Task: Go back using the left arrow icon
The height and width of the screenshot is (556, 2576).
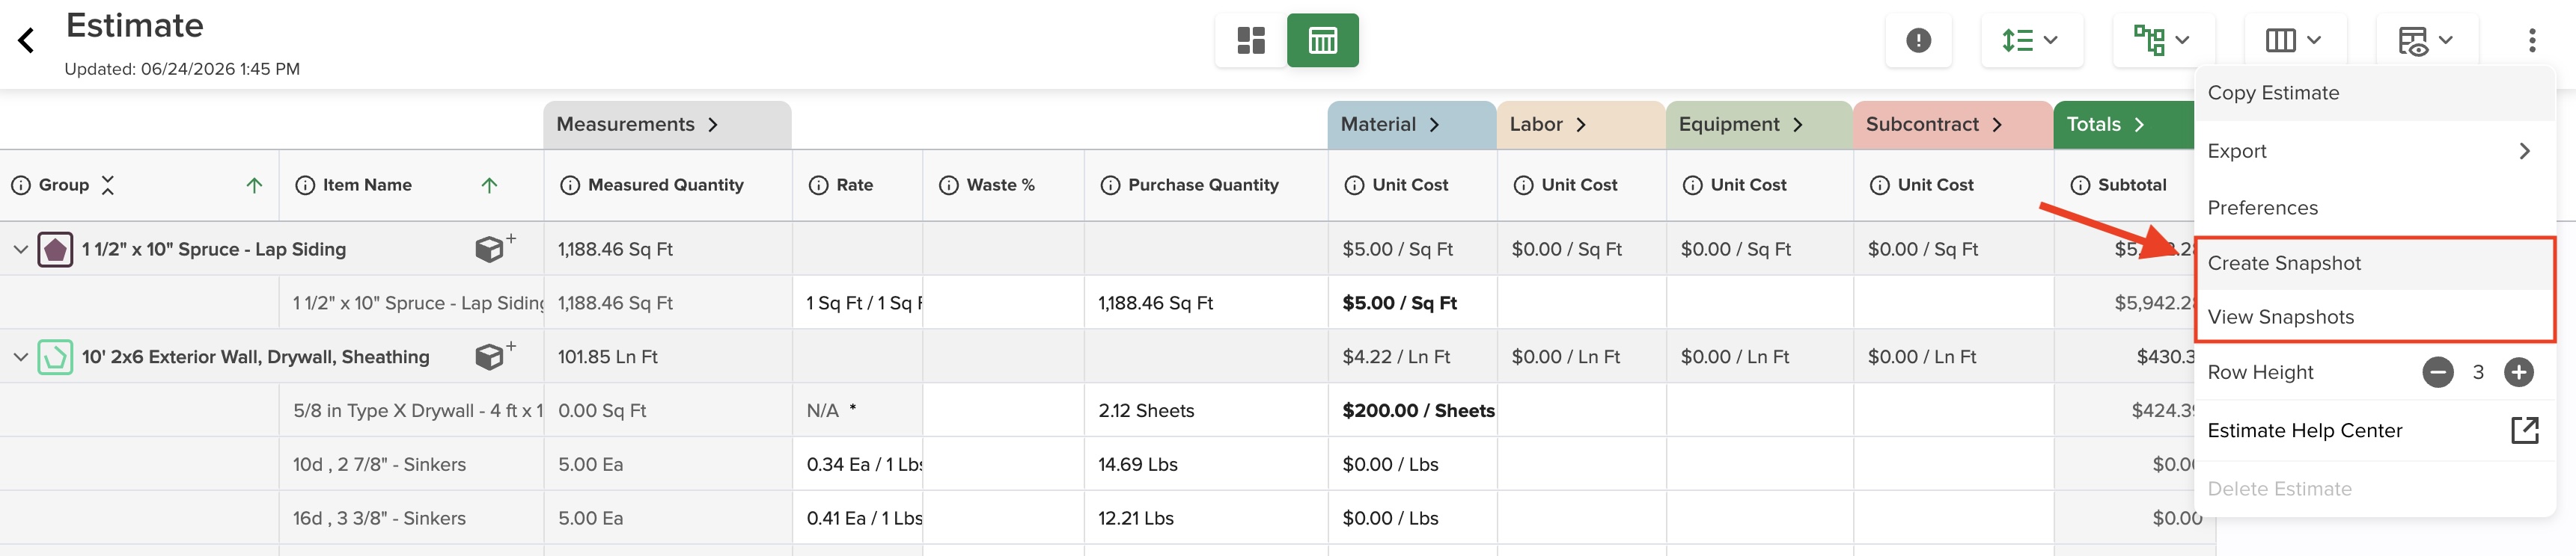Action: pyautogui.click(x=26, y=41)
